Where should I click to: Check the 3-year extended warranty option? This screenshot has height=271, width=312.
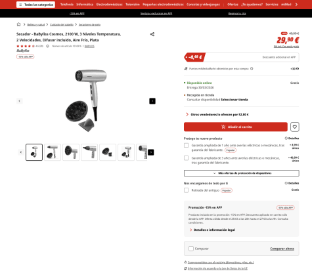click(186, 158)
